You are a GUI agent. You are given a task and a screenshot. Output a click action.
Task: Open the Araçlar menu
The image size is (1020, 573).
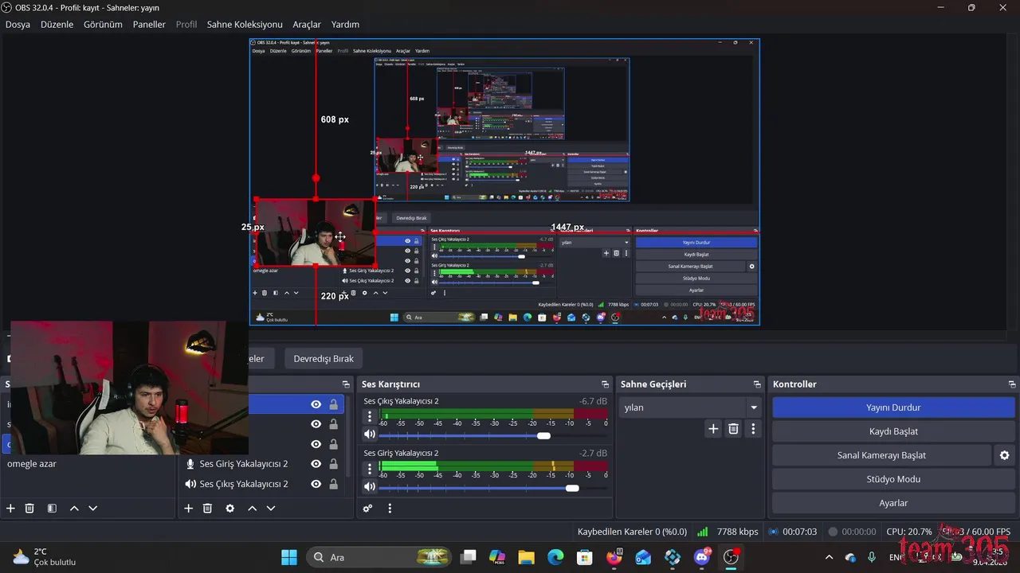point(307,25)
